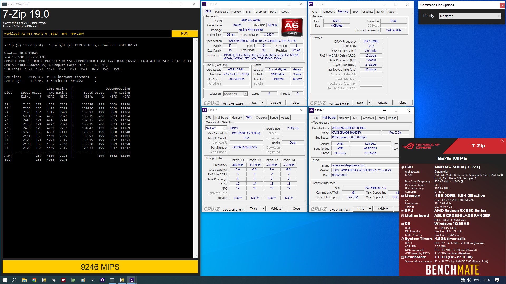Close the BenchMate result panel
The image size is (506, 284).
point(503,141)
